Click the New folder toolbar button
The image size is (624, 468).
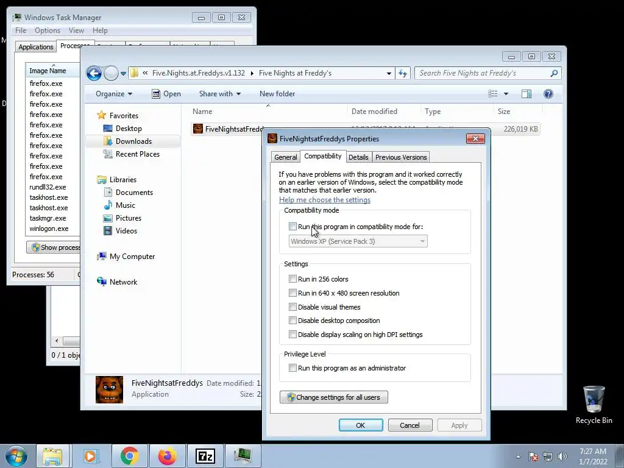[x=277, y=94]
